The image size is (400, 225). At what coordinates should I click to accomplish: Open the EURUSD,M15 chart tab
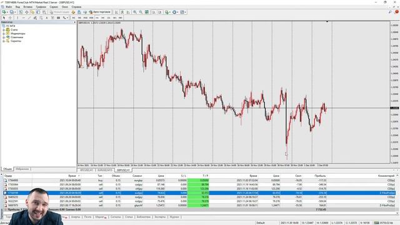point(104,170)
